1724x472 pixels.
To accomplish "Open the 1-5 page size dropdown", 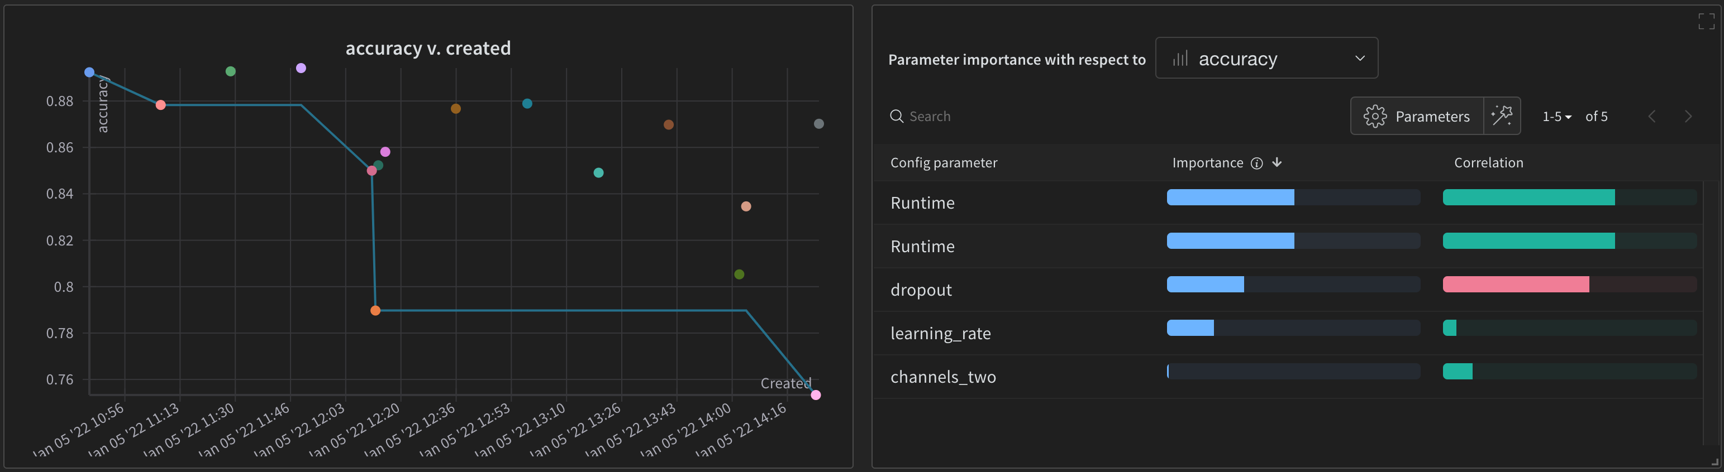I will click(1556, 115).
